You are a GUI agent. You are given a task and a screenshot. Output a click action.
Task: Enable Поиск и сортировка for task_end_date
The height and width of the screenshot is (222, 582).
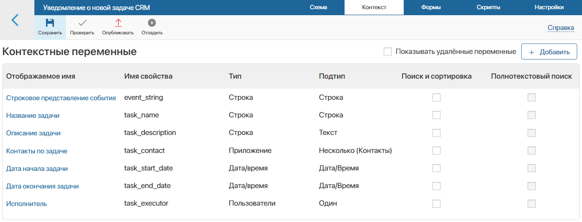[x=436, y=186]
